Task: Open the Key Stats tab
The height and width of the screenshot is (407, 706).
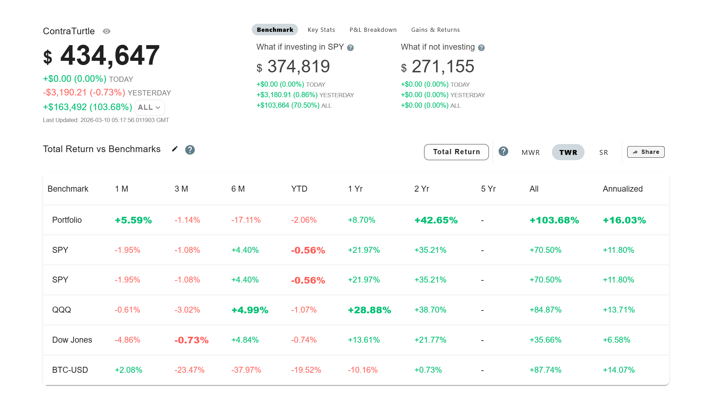Action: 321,30
